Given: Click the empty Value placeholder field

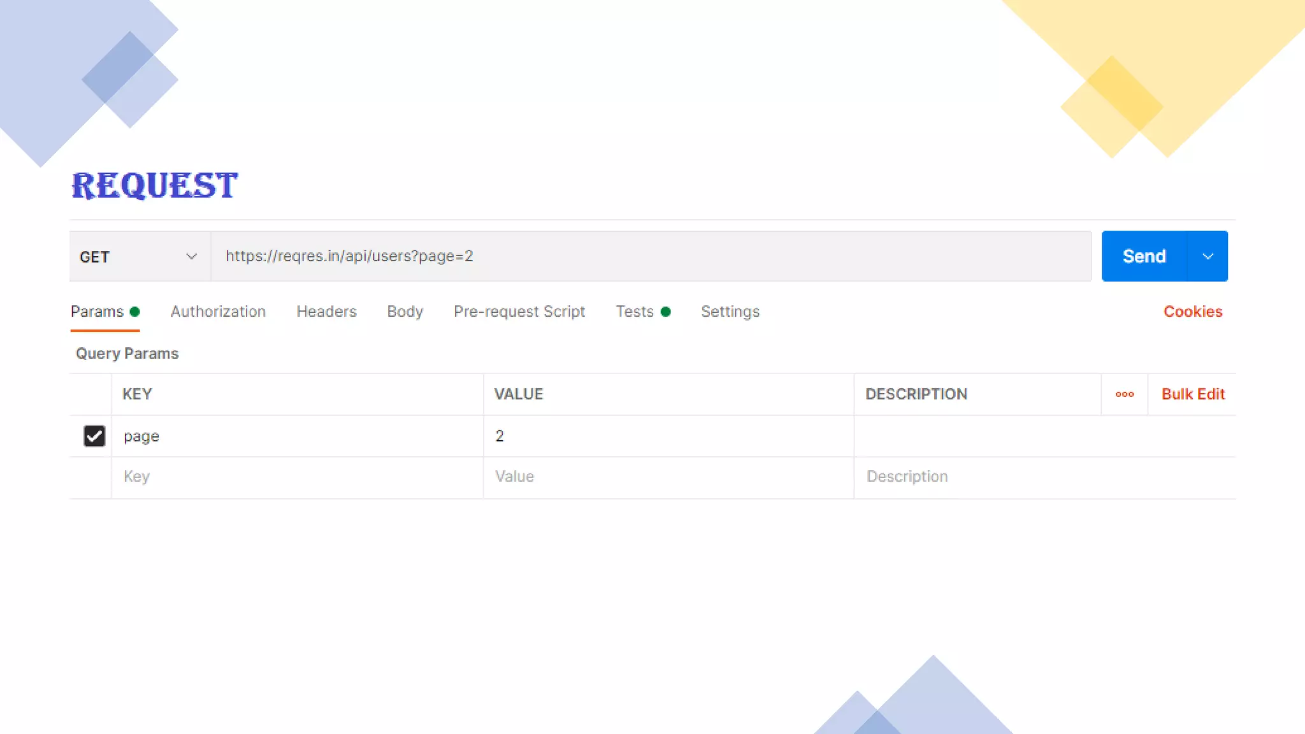Looking at the screenshot, I should (x=668, y=477).
